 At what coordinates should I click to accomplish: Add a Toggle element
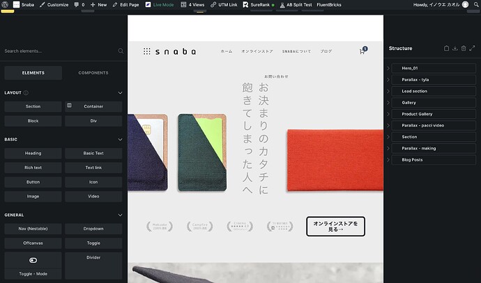click(93, 243)
